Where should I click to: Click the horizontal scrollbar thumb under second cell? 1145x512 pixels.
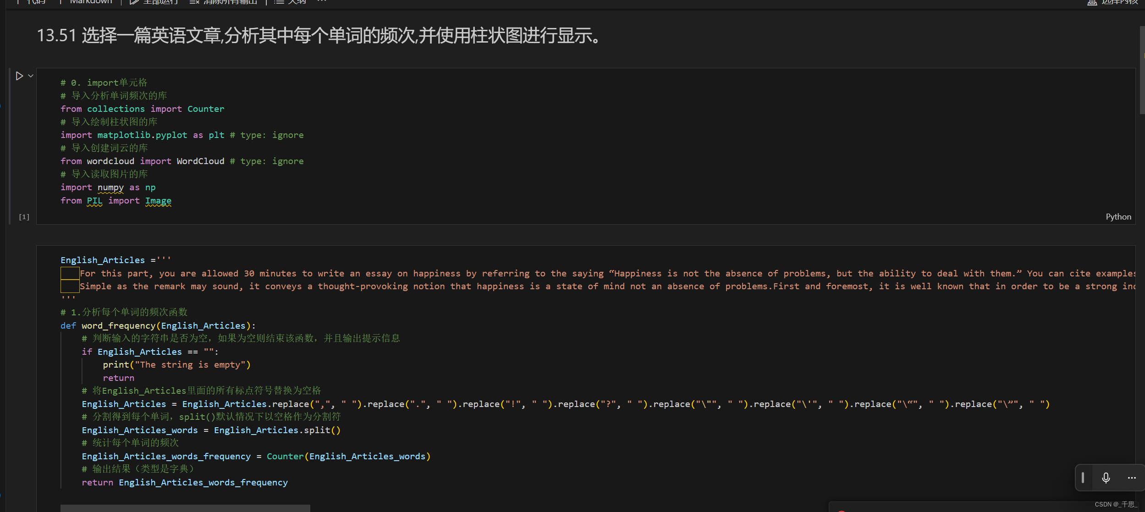pyautogui.click(x=185, y=508)
